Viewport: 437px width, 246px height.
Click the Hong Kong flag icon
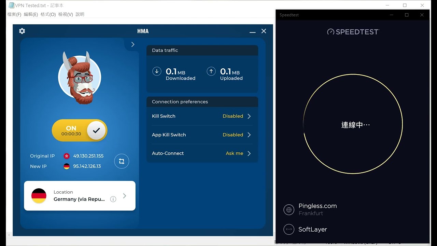(x=67, y=156)
